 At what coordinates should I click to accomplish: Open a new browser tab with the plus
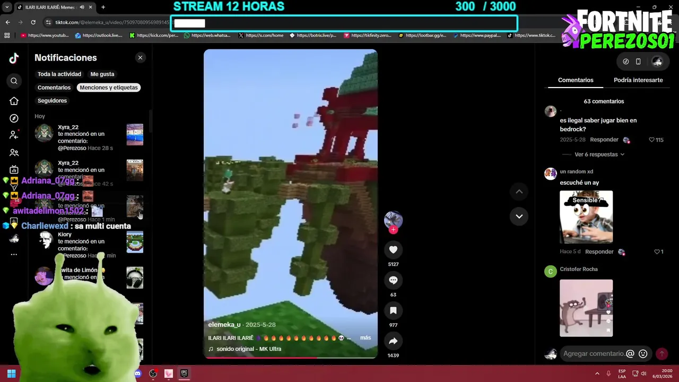click(103, 7)
